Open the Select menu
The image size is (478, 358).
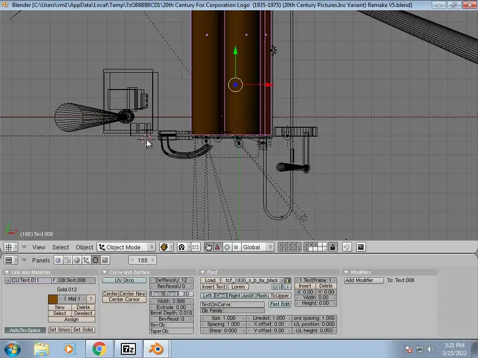click(60, 248)
